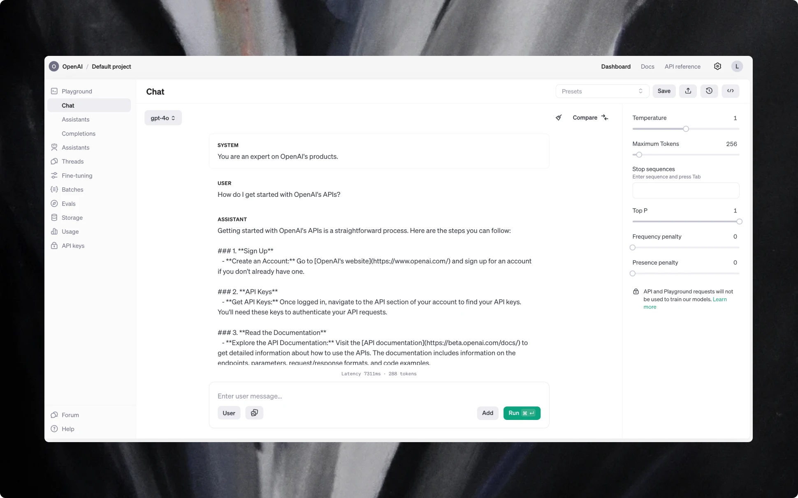Open the history panel
The image size is (798, 498).
coord(709,91)
